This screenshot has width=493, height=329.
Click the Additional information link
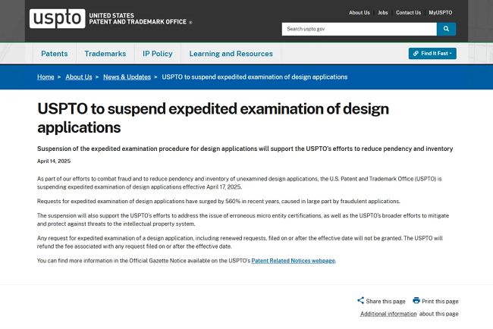pos(388,314)
